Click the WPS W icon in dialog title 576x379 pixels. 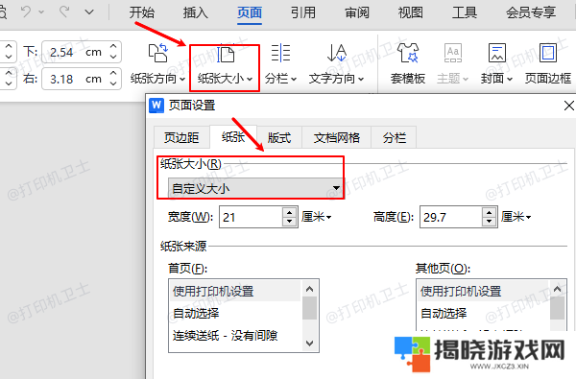tap(156, 106)
